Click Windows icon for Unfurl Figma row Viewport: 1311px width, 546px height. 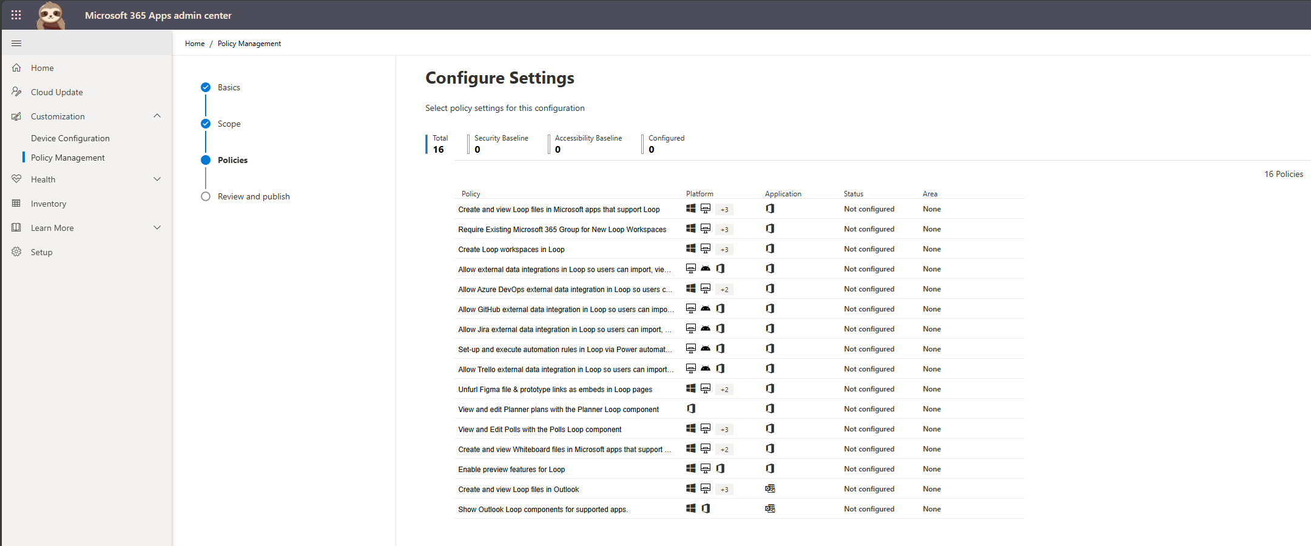click(x=691, y=388)
